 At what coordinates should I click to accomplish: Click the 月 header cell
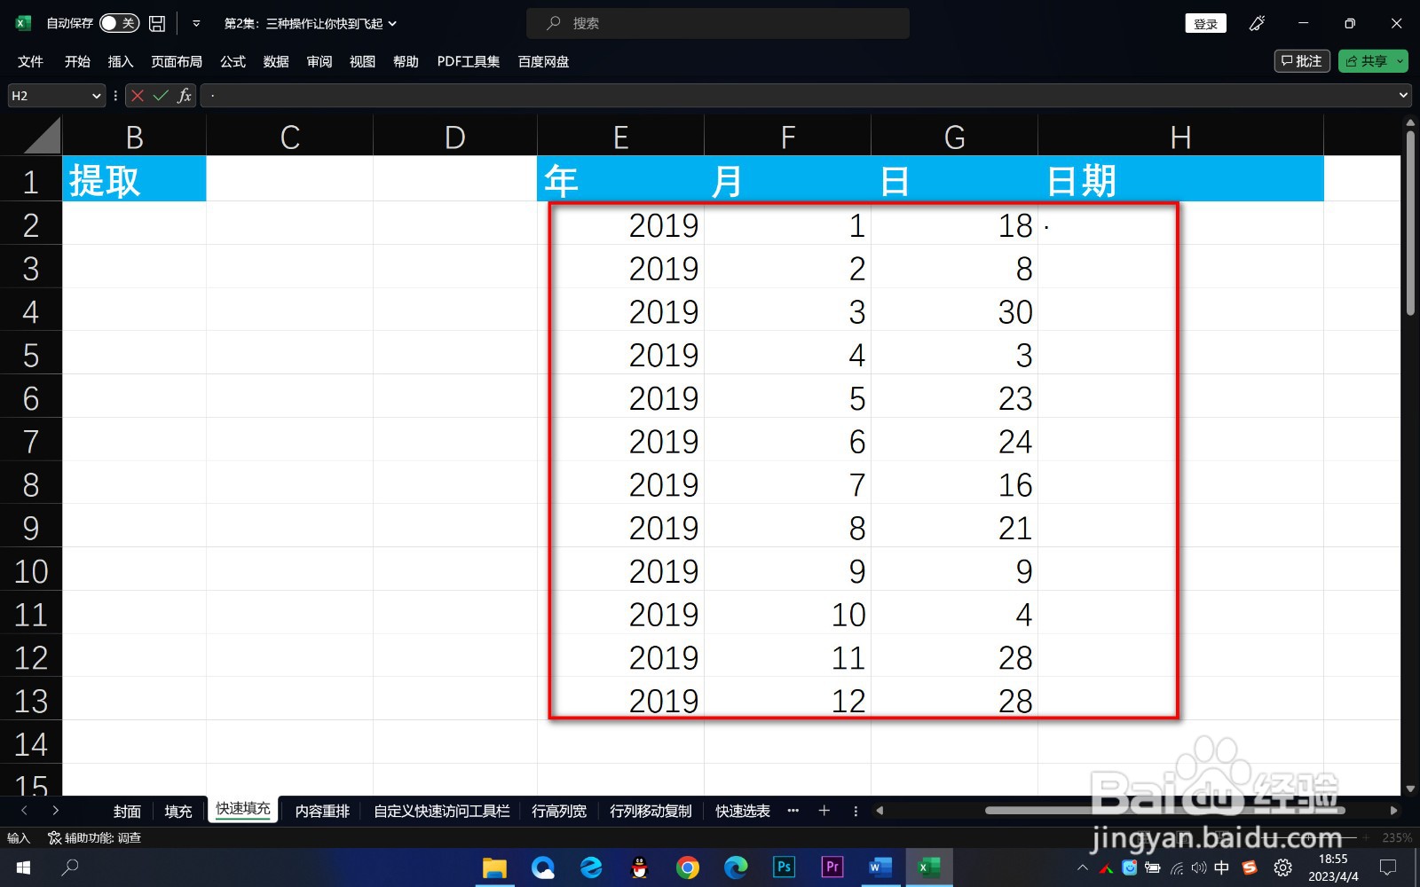click(787, 180)
